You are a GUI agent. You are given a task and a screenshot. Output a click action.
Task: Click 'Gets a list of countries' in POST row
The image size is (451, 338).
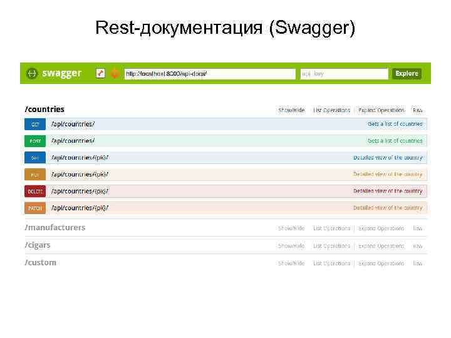(395, 141)
